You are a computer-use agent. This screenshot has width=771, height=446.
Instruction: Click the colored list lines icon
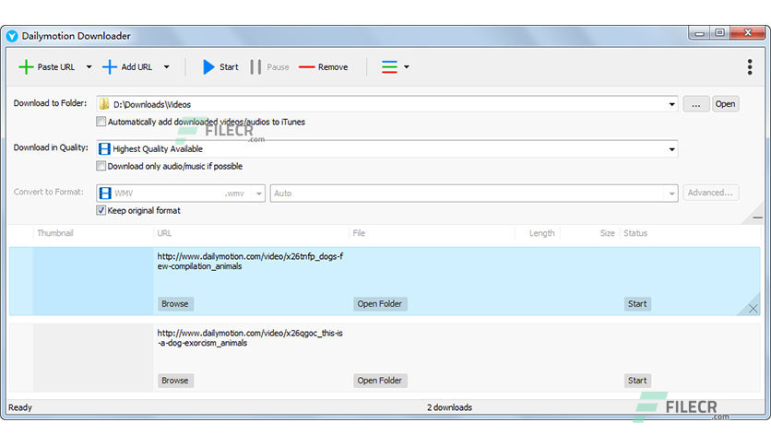click(x=389, y=66)
